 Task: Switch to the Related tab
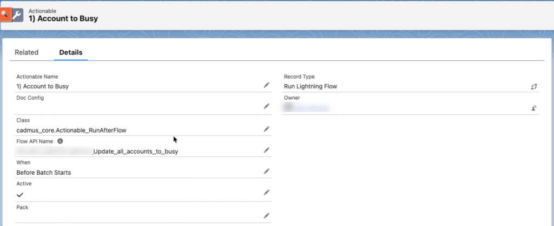[x=27, y=52]
